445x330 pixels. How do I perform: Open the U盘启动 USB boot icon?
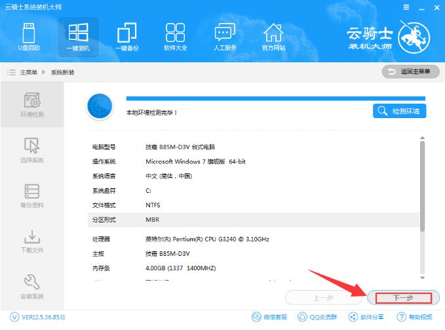tap(28, 37)
